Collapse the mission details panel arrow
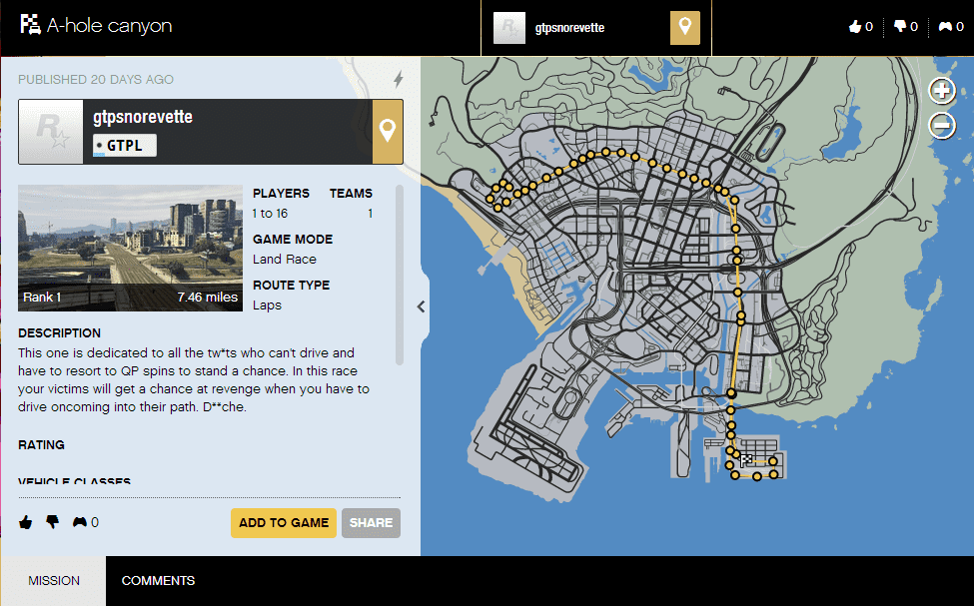This screenshot has width=974, height=606. (422, 306)
